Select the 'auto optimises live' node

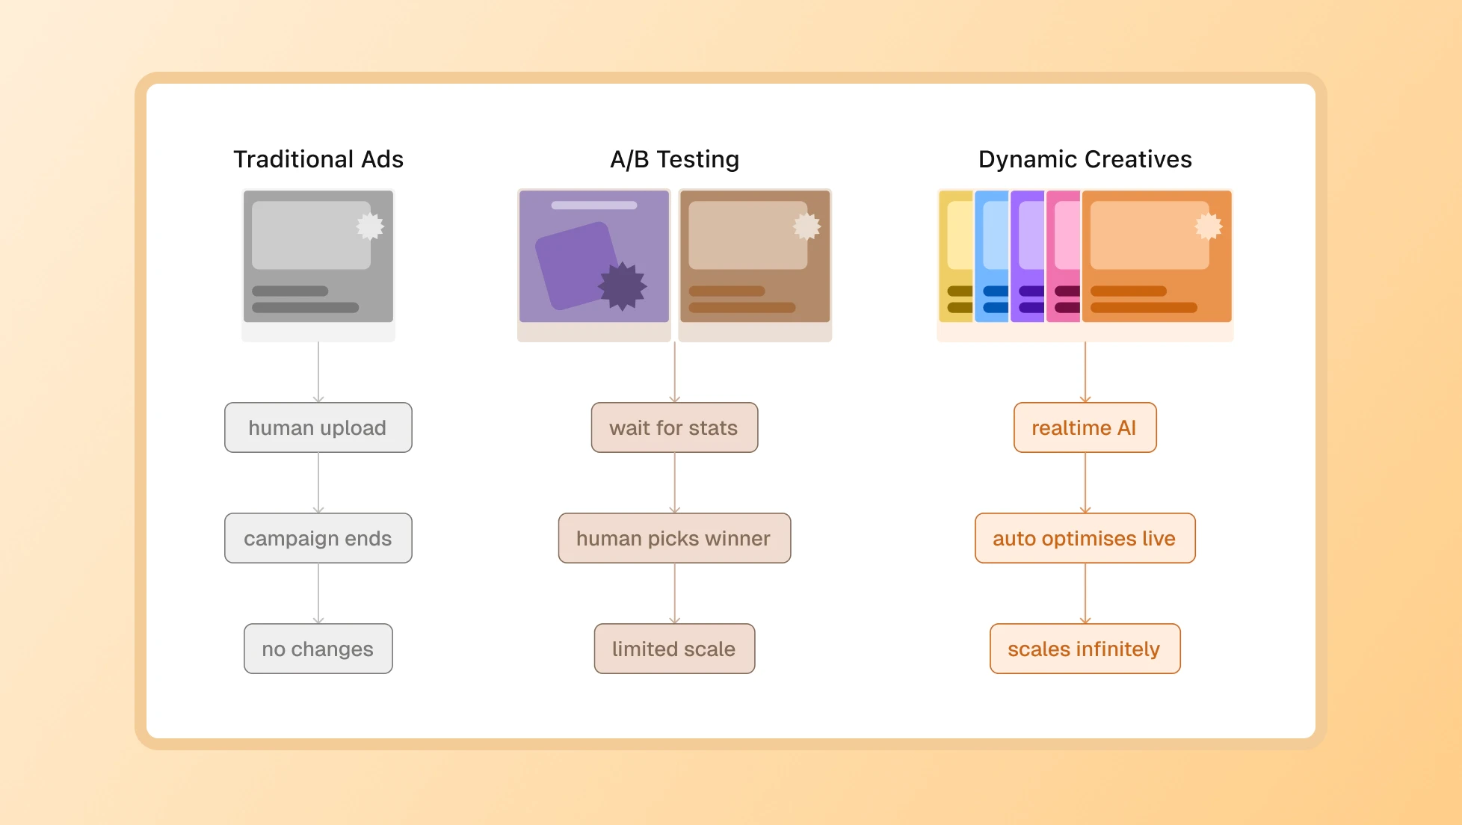[1085, 538]
